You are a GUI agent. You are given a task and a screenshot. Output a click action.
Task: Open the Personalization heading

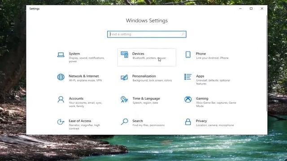pyautogui.click(x=144, y=76)
